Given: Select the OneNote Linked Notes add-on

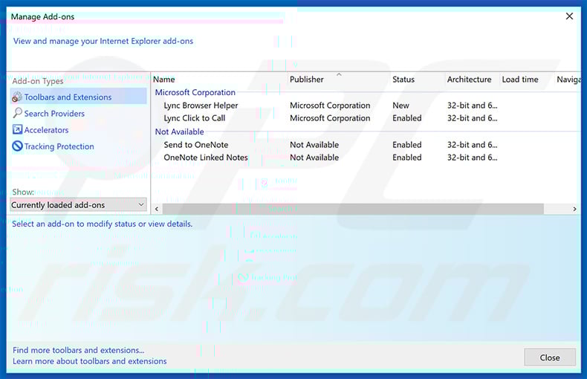Looking at the screenshot, I should click(x=206, y=158).
